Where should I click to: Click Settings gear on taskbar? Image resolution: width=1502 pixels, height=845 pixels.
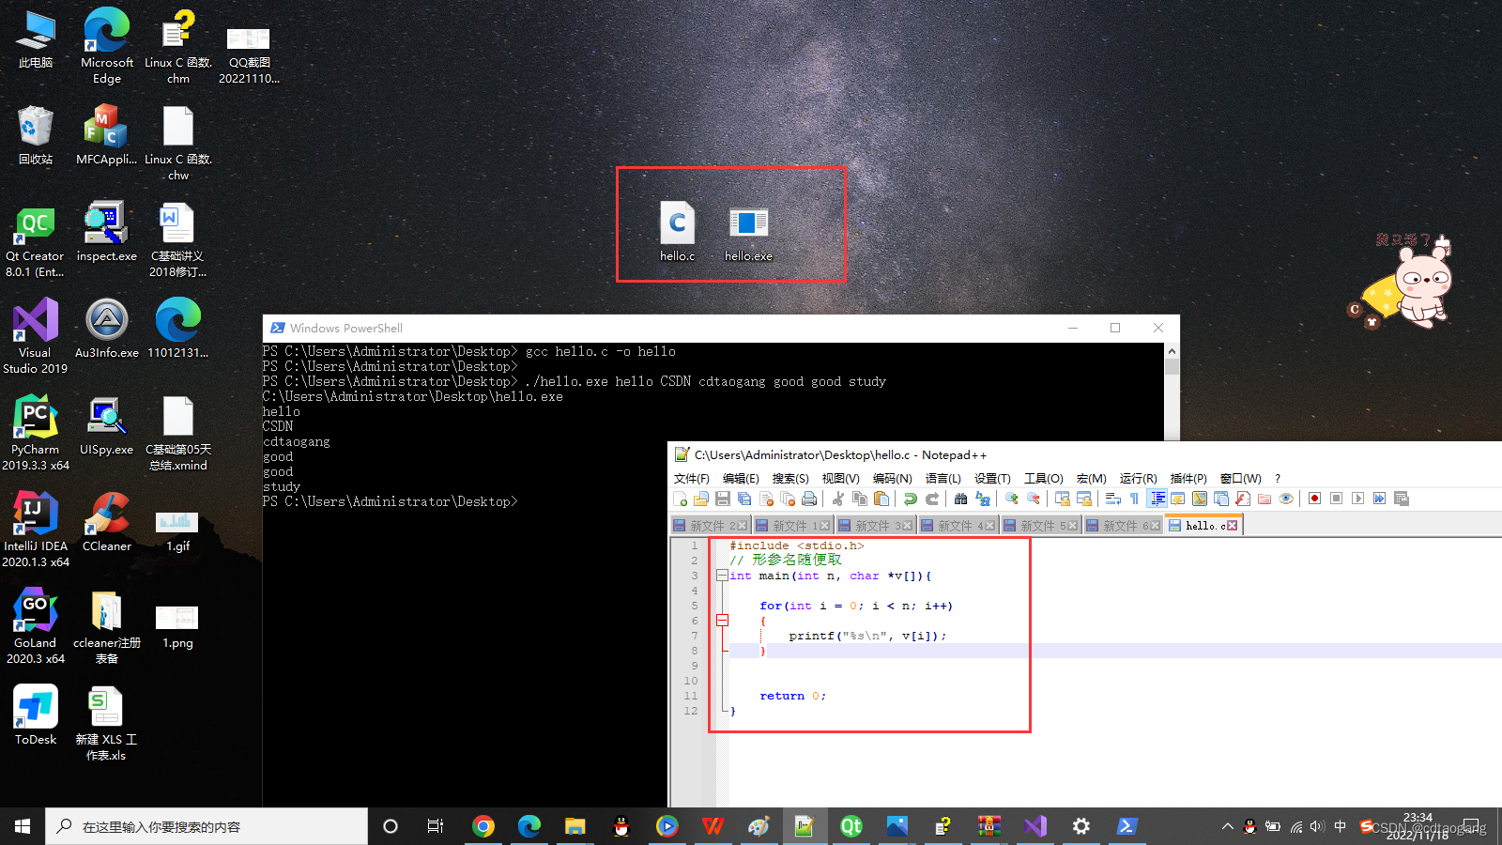(1081, 826)
